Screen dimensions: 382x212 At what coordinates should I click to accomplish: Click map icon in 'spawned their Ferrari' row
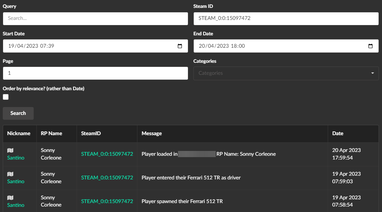pos(10,198)
